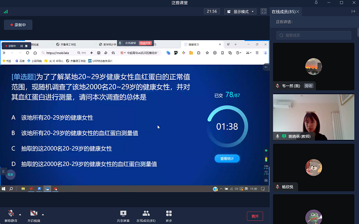Click the home icon in shared browser
This screenshot has width=359, height=224.
(35, 53)
